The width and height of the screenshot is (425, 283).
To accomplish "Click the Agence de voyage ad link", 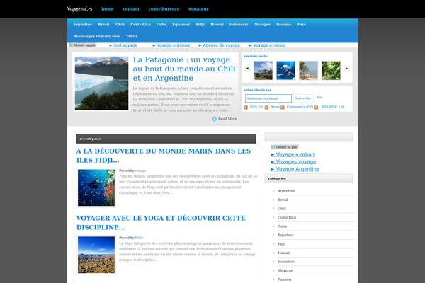I will tap(220, 45).
